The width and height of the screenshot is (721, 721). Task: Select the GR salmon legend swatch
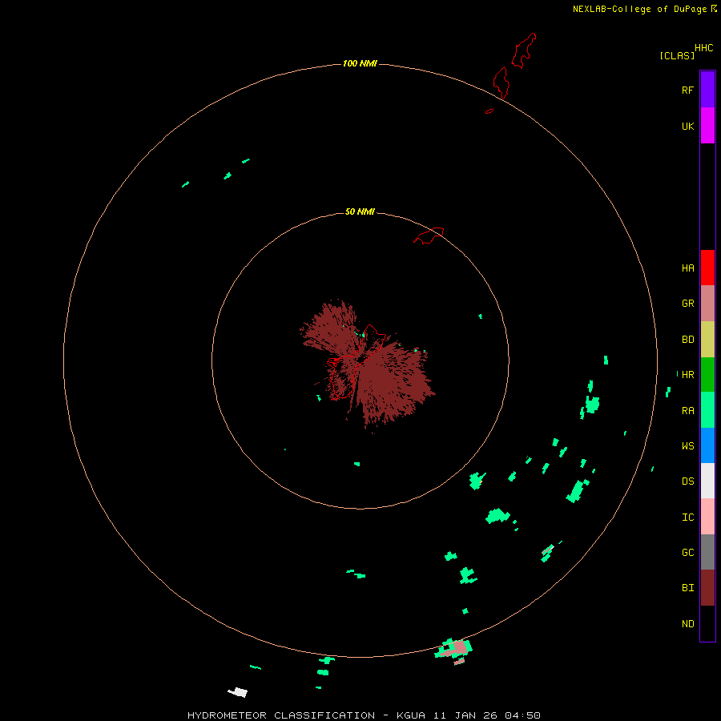pyautogui.click(x=707, y=304)
